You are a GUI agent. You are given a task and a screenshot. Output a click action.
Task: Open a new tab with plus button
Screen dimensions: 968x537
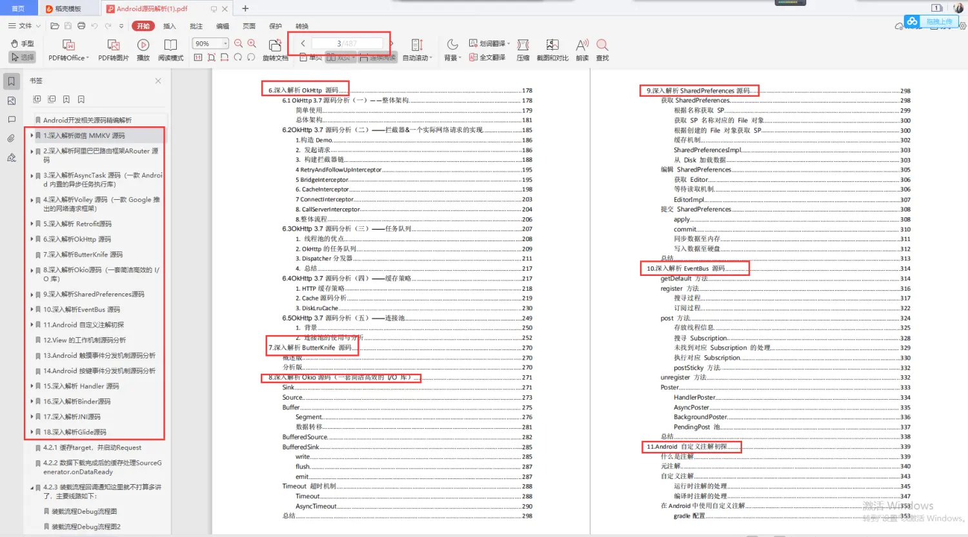(x=245, y=8)
